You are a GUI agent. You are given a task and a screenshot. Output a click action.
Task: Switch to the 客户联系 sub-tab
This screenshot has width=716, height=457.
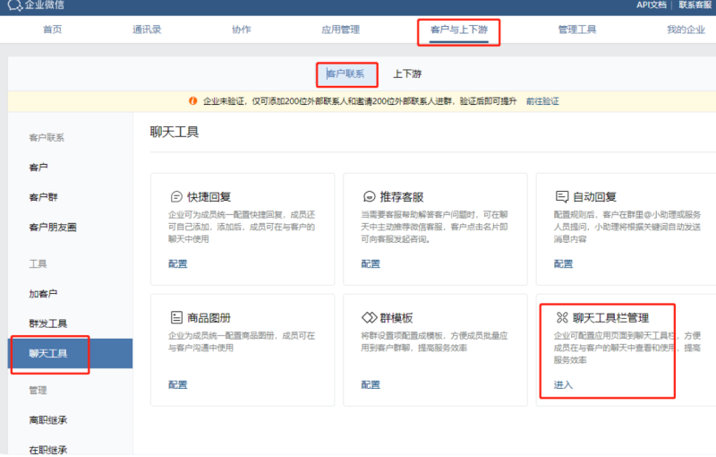point(345,73)
